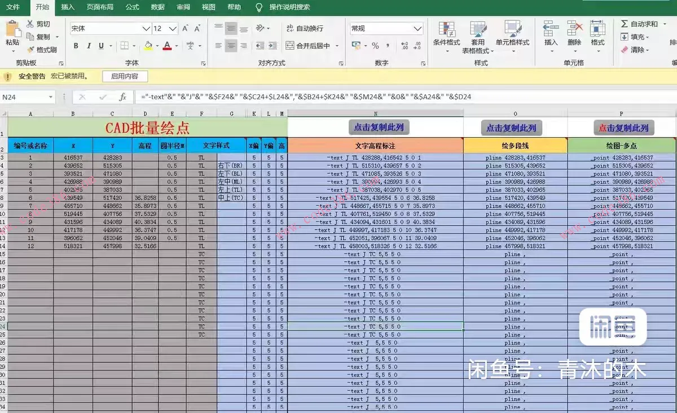
Task: Click the Cut (剪切) scissors icon
Action: (x=30, y=24)
